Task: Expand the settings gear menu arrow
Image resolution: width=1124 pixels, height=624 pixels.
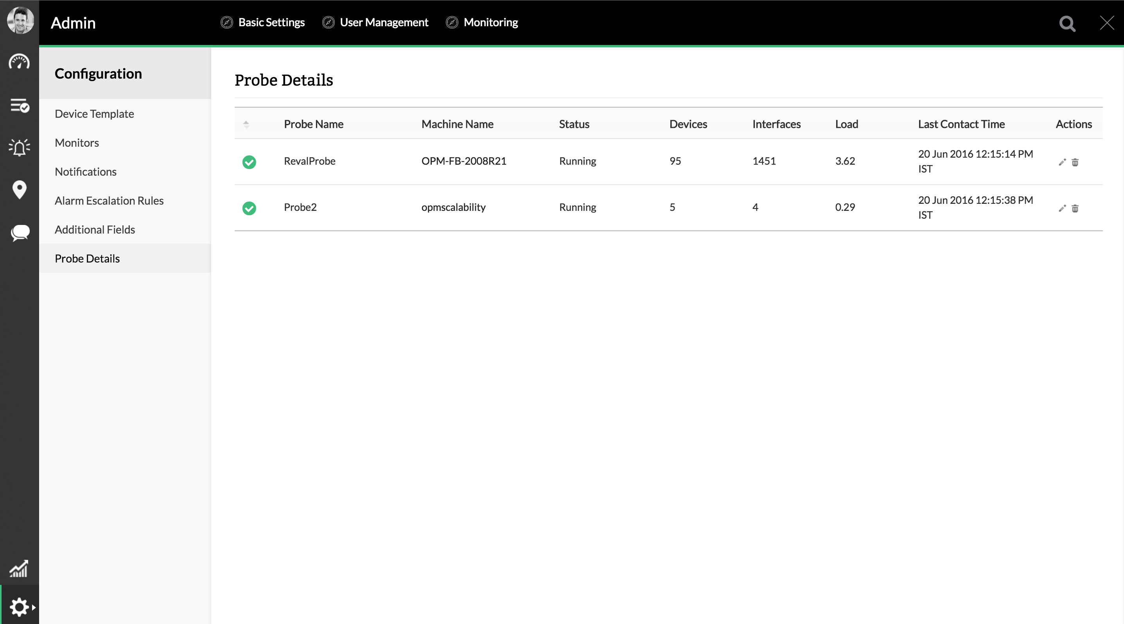Action: pyautogui.click(x=34, y=607)
